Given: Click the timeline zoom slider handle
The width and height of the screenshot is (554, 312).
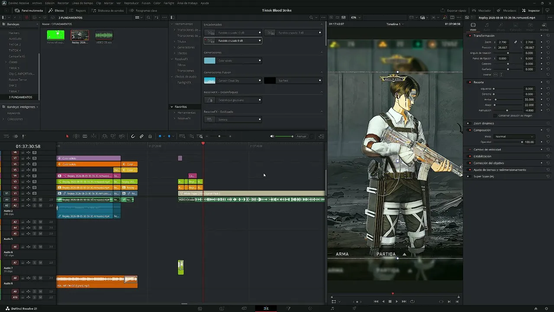Looking at the screenshot, I should 219,136.
